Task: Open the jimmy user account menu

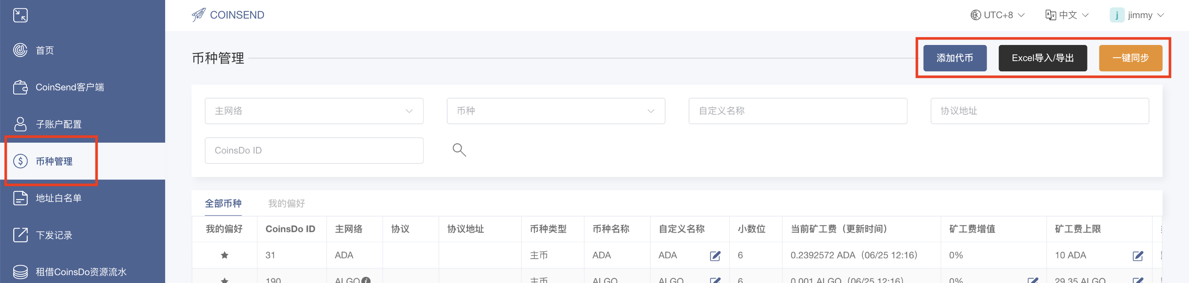Action: (x=1137, y=15)
